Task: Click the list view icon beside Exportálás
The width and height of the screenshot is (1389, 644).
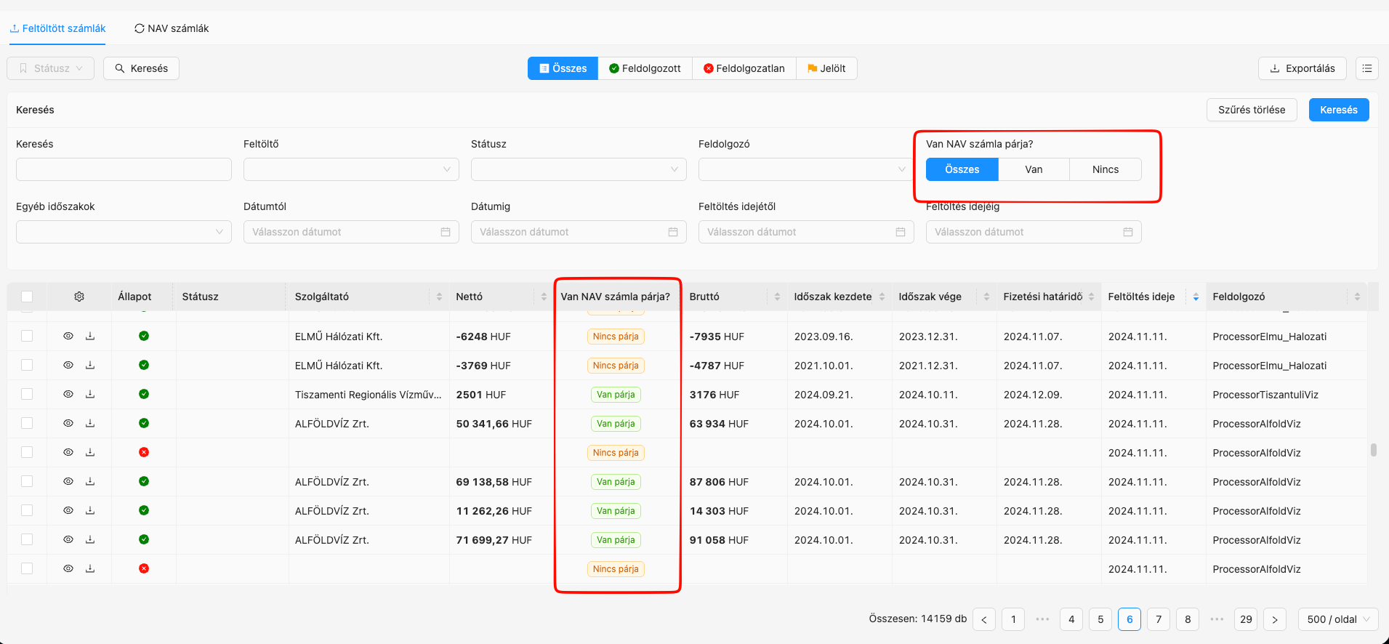Action: (1367, 68)
